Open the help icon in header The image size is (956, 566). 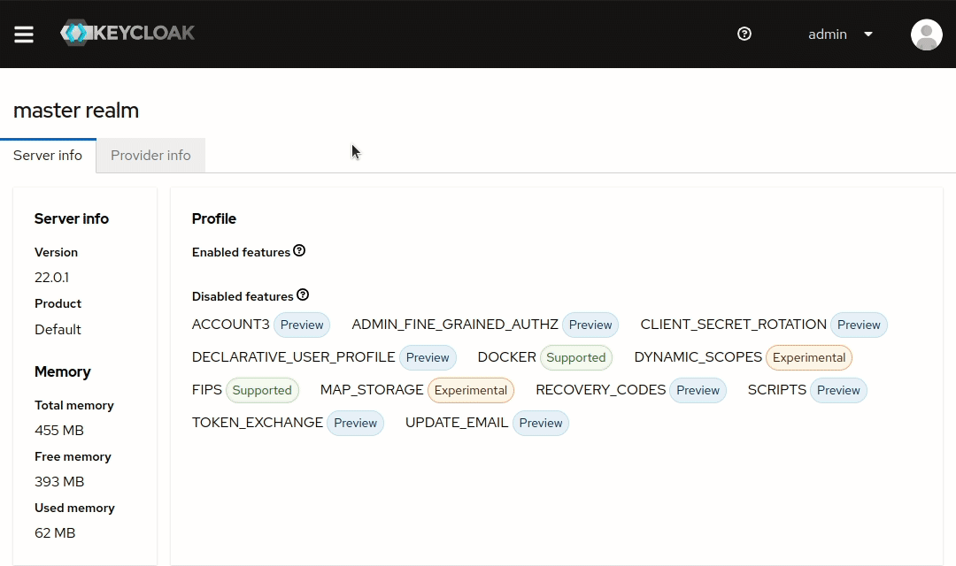(x=744, y=34)
